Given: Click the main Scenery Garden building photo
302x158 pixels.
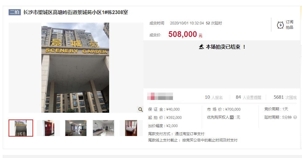Looking at the screenshot, I should [x=75, y=68].
